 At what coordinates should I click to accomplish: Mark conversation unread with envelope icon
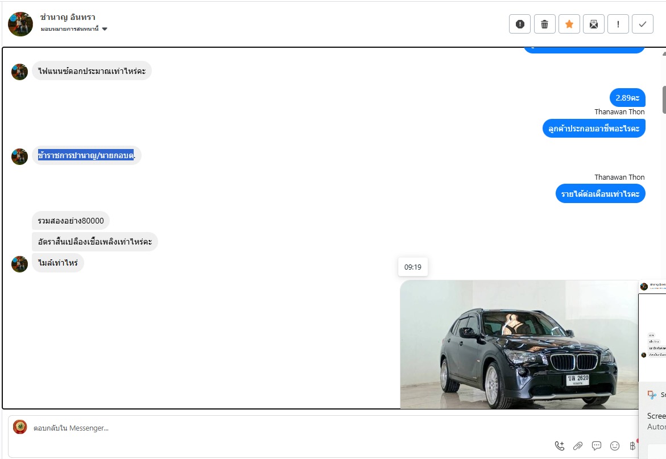pos(593,24)
